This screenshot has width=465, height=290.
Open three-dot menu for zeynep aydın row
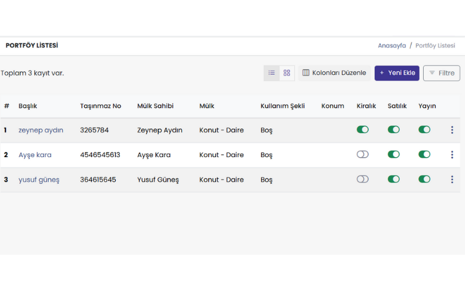click(452, 130)
